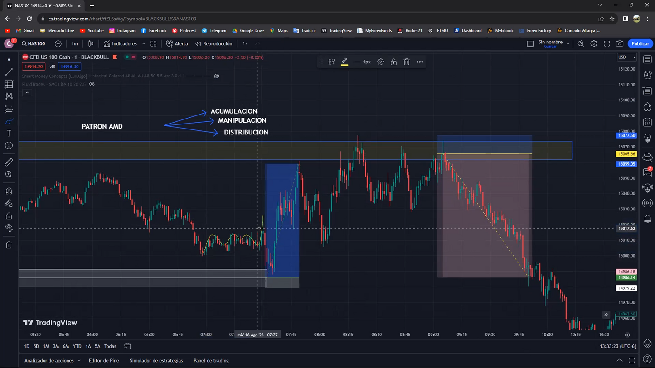Open the Panel de trading tab
Viewport: 655px width, 368px height.
tap(211, 361)
